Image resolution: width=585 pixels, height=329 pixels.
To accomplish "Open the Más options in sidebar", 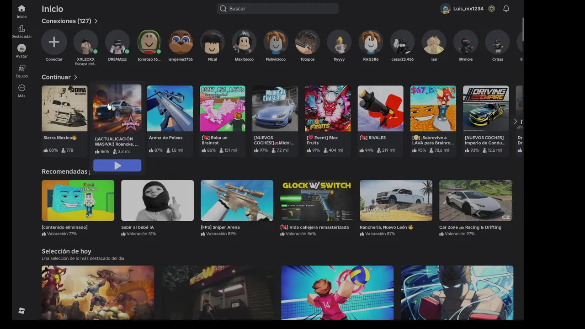I will coord(21,88).
